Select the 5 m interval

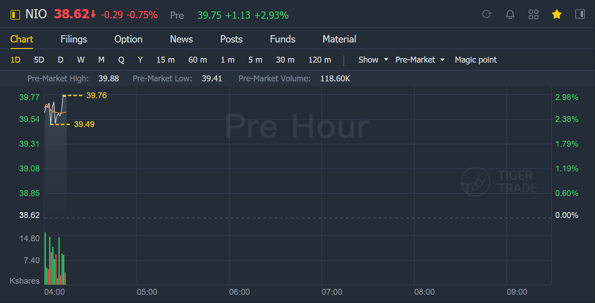point(255,60)
